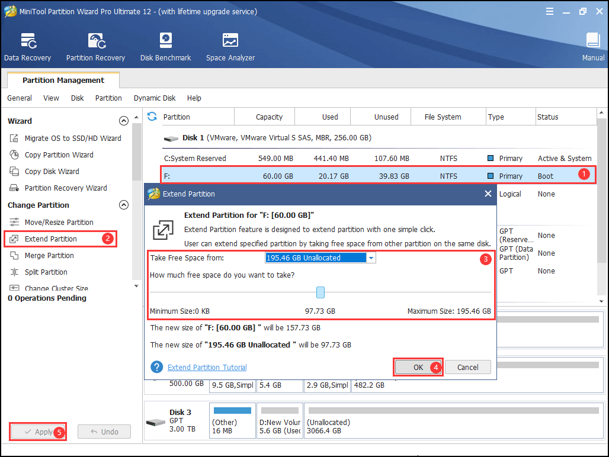The height and width of the screenshot is (457, 609).
Task: Select the Partition Management tab
Action: (63, 81)
